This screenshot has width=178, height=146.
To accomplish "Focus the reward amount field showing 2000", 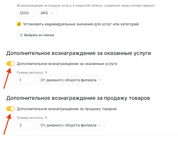I will (26, 13).
